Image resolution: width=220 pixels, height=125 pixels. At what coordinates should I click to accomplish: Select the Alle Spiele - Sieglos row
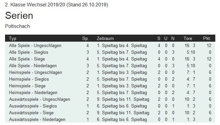point(110,52)
